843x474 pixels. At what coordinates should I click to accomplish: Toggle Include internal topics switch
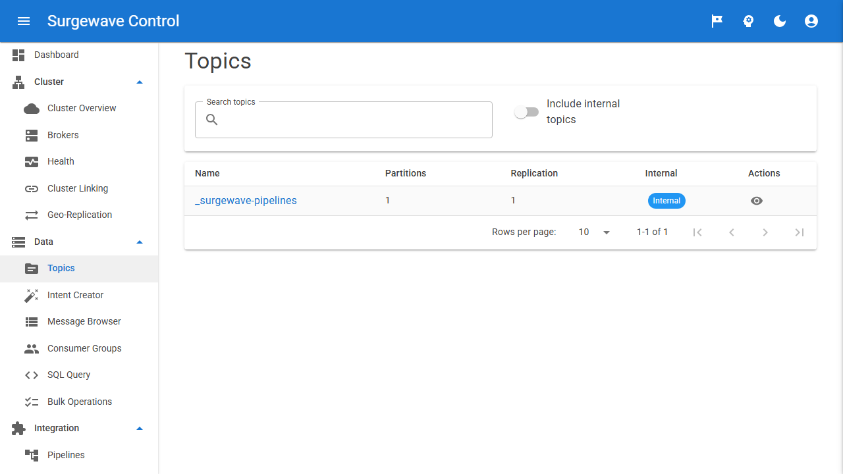click(527, 112)
